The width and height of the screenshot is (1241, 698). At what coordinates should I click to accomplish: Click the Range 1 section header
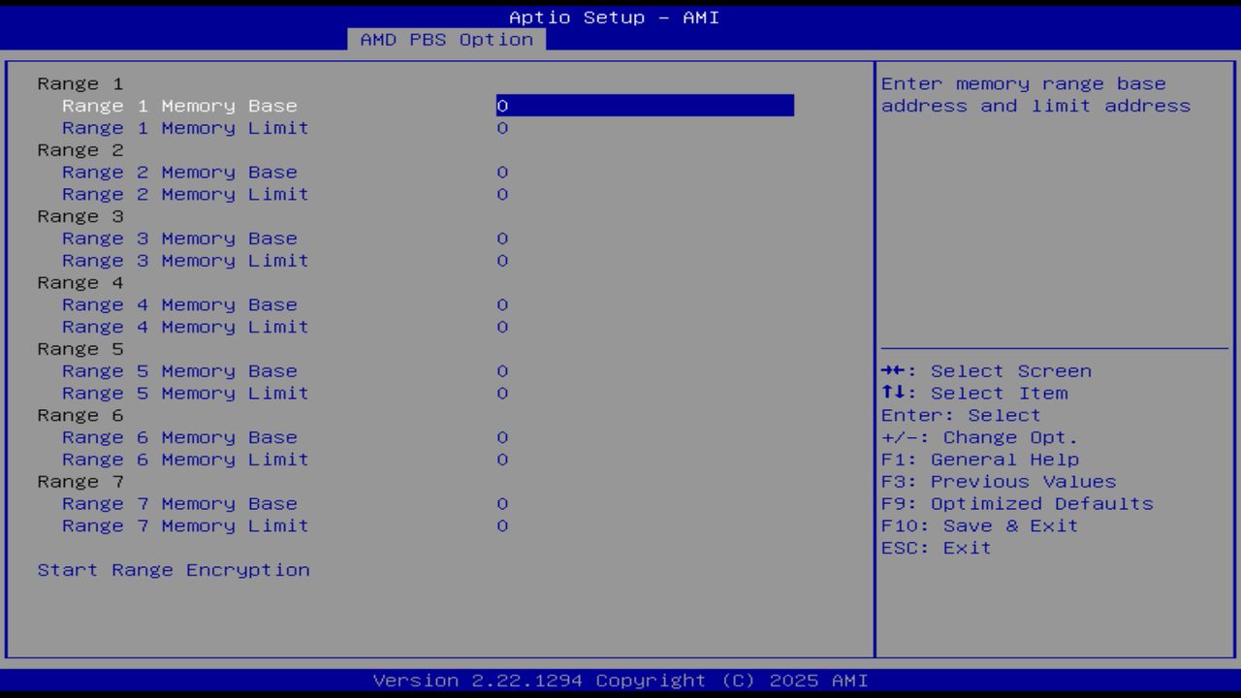[x=80, y=83]
